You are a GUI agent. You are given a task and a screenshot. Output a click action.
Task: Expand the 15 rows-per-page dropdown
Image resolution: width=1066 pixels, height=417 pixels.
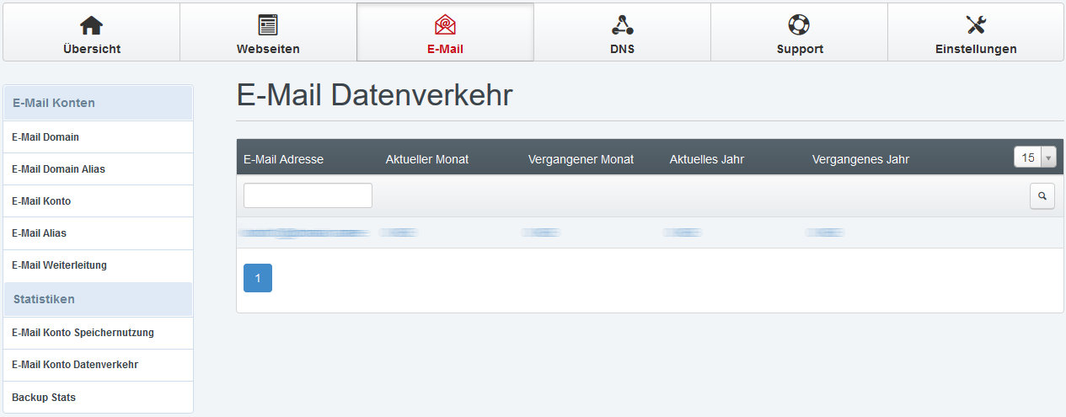tap(1034, 158)
